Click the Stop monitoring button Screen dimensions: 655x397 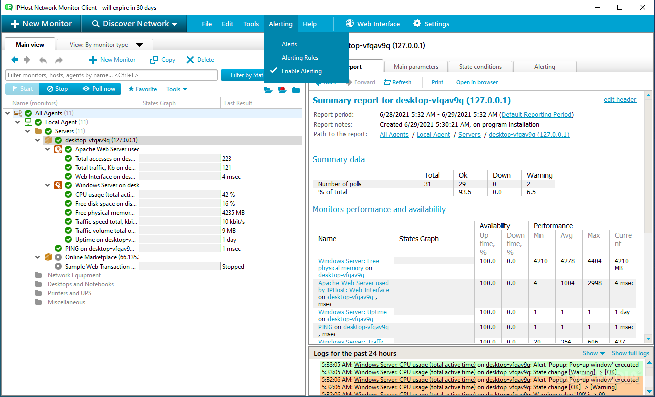tap(57, 89)
